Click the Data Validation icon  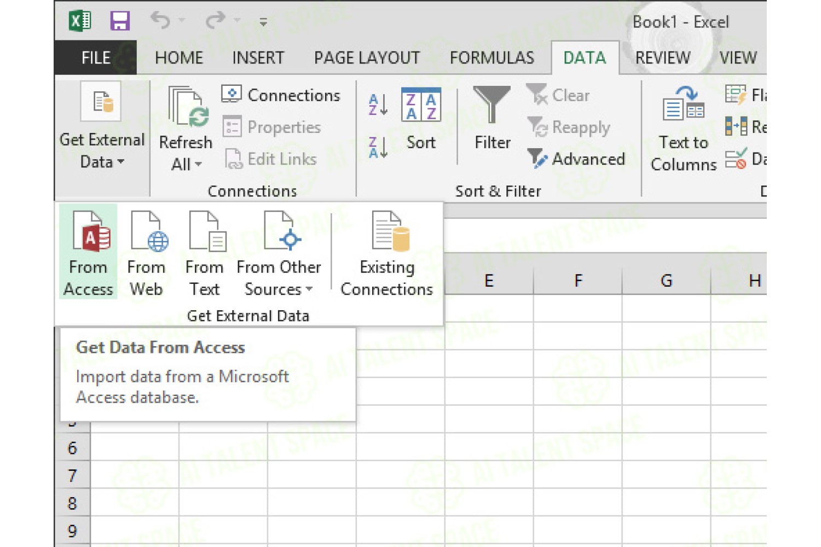click(735, 159)
